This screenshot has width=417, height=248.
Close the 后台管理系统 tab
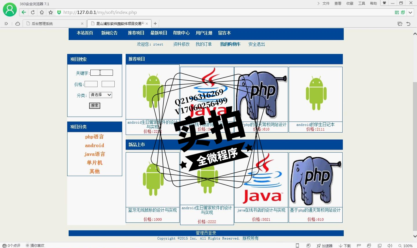(82, 24)
